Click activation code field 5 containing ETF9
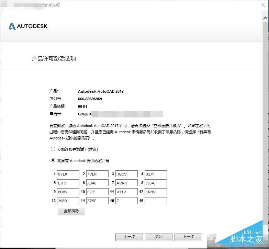 pyautogui.click(x=68, y=183)
